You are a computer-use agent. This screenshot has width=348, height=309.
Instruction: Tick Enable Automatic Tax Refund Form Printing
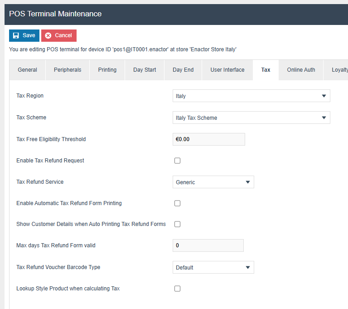[x=178, y=203]
